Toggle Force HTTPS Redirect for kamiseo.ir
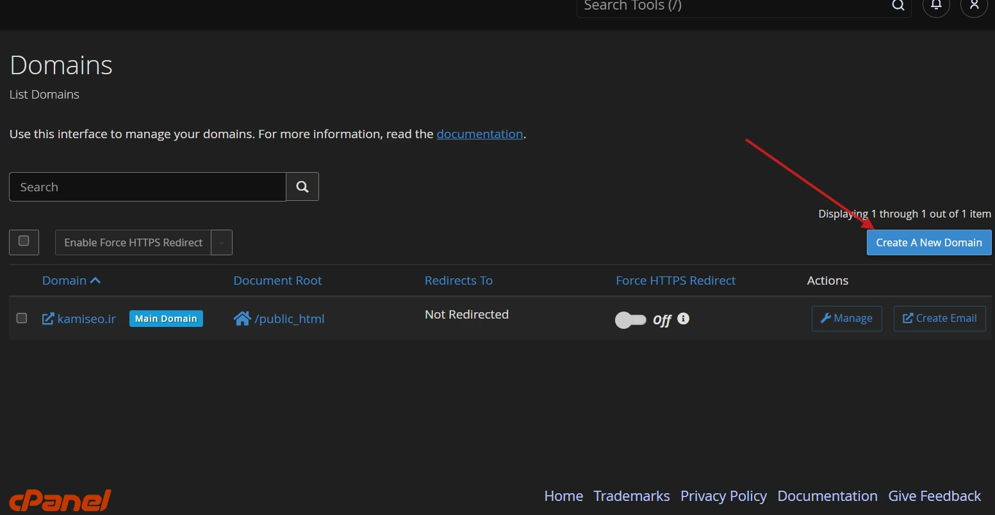The image size is (995, 515). [x=630, y=320]
